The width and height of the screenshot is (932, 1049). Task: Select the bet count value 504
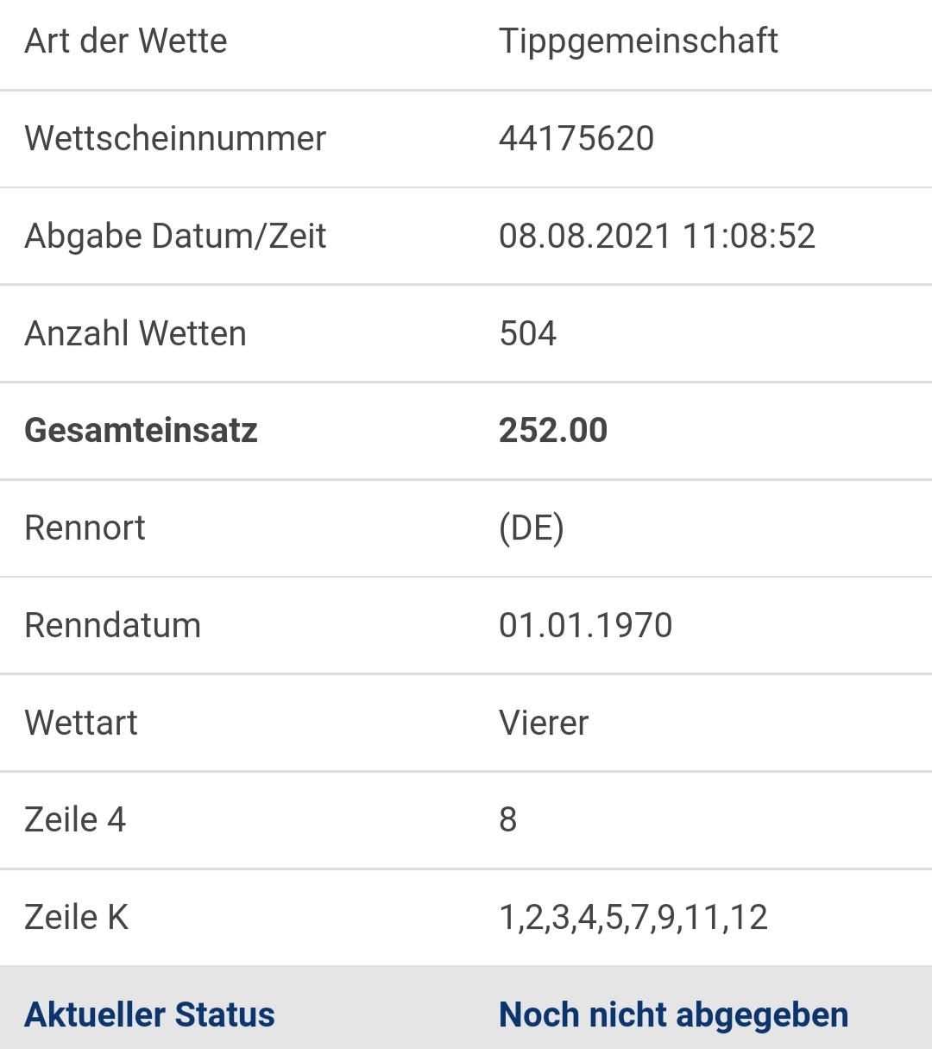(x=528, y=333)
